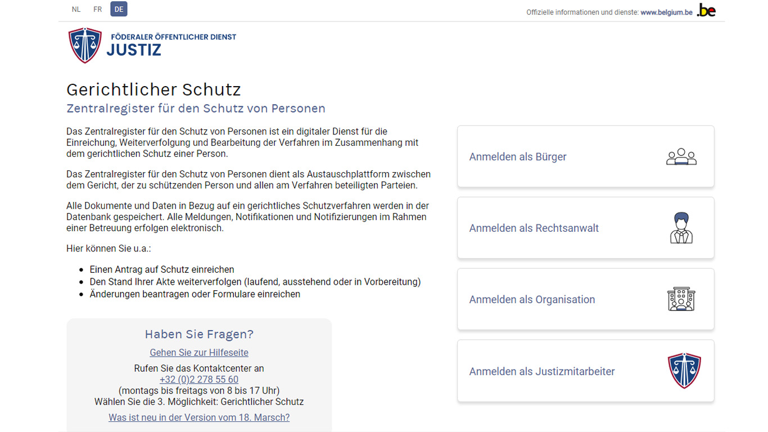Click the lawyer figure icon
This screenshot has width=768, height=432.
[681, 228]
